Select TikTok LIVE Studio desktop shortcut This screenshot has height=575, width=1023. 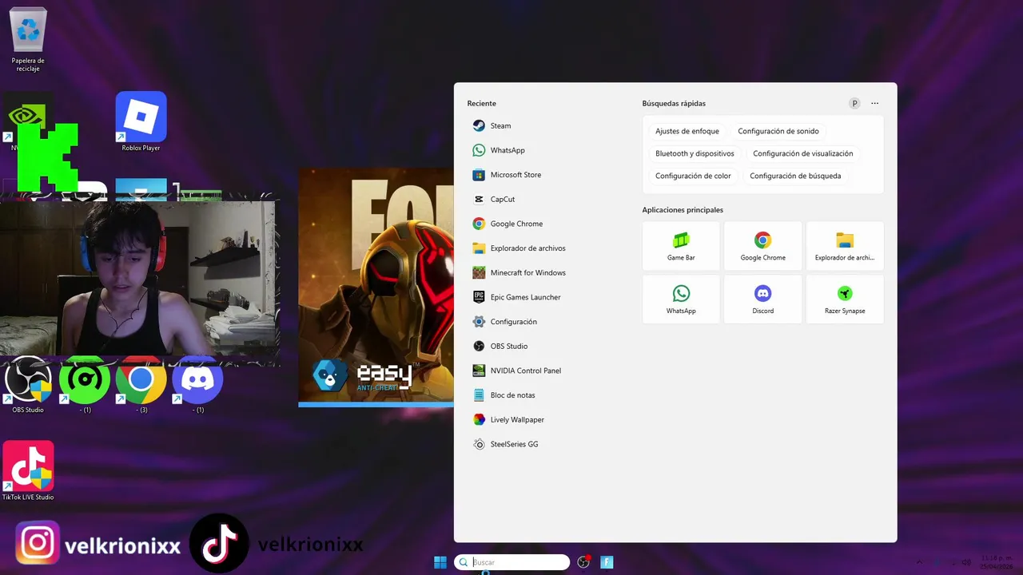[28, 471]
